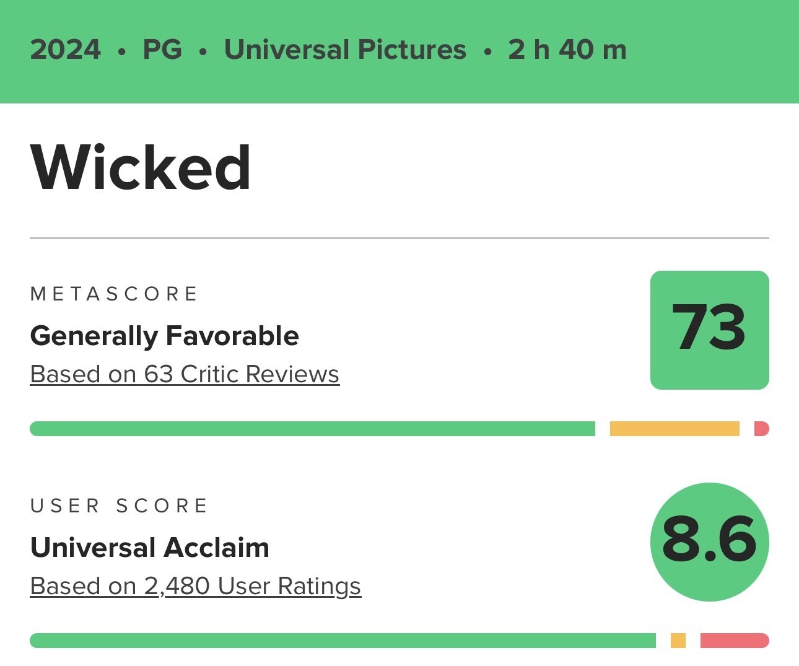Click the Generally Favorable text

point(164,336)
